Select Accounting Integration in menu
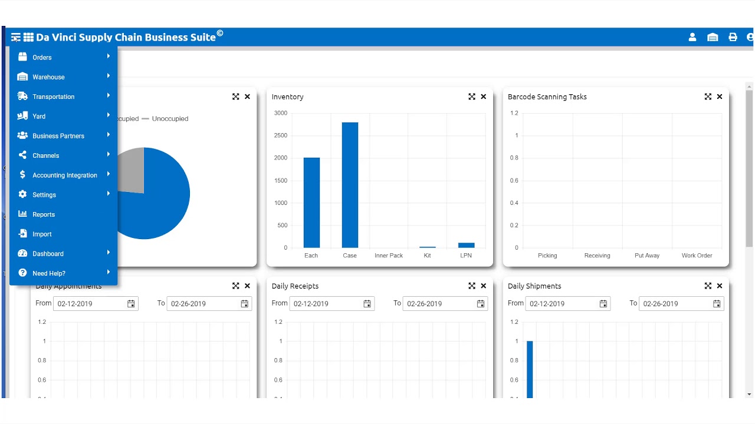The width and height of the screenshot is (755, 424). click(x=64, y=175)
